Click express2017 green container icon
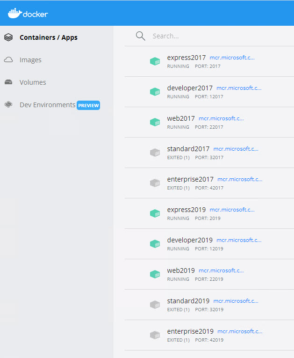 click(x=155, y=61)
